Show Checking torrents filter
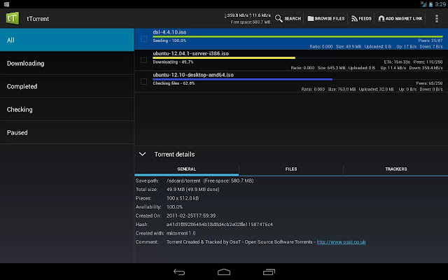 pos(67,109)
